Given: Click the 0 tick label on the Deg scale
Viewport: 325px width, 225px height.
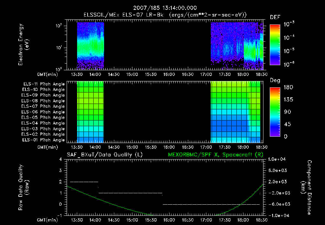Looking at the screenshot, I should click(286, 137).
